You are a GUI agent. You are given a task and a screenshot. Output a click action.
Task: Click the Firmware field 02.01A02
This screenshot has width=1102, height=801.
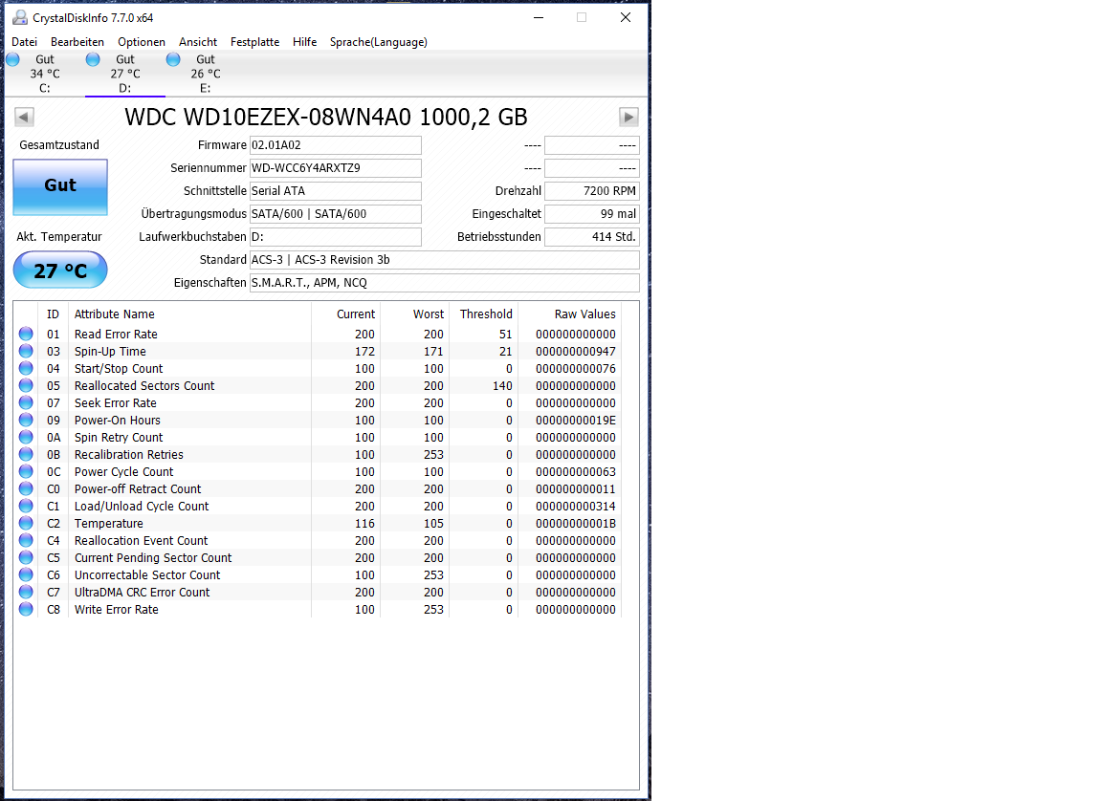(336, 145)
